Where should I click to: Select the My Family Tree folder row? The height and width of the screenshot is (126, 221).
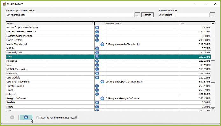(x=108, y=52)
